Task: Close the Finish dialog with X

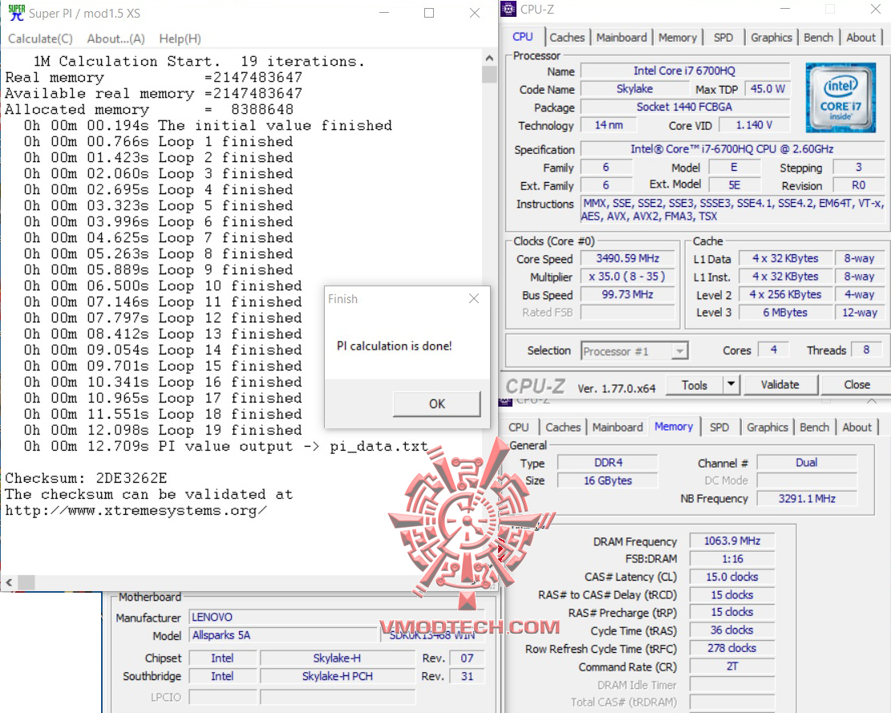Action: click(x=474, y=299)
